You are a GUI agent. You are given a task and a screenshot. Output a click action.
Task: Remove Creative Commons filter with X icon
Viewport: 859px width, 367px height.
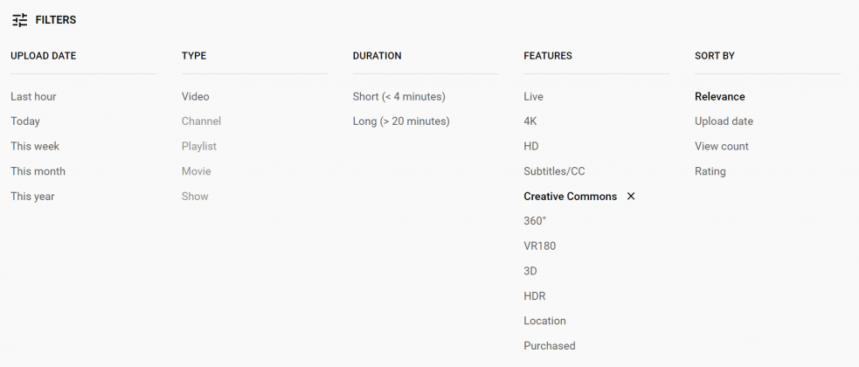click(x=631, y=196)
